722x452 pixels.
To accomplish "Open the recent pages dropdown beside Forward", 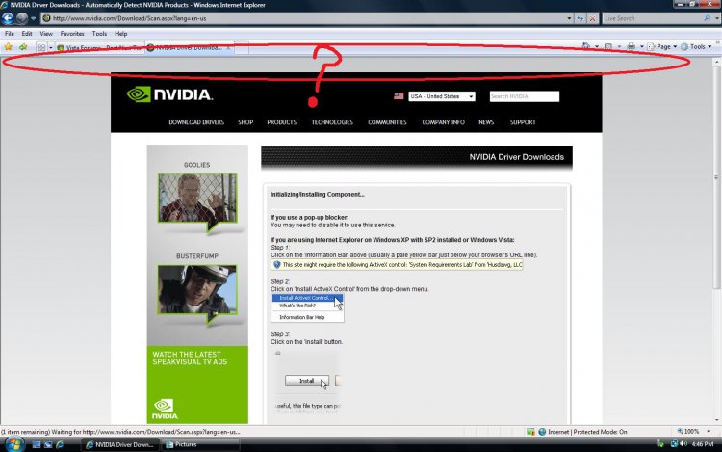I will [33, 19].
